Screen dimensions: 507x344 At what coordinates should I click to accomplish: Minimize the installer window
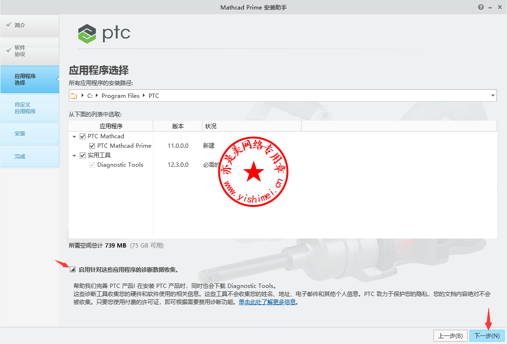[490, 8]
